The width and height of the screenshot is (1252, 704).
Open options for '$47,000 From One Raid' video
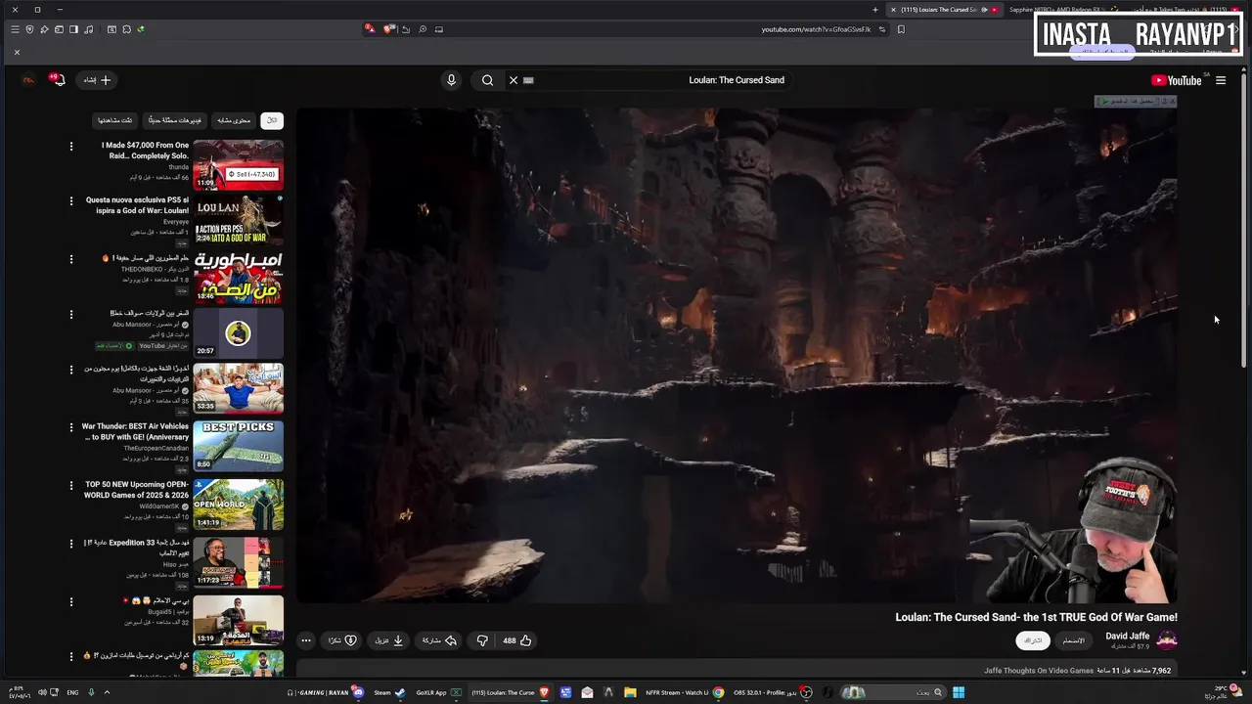[70, 146]
